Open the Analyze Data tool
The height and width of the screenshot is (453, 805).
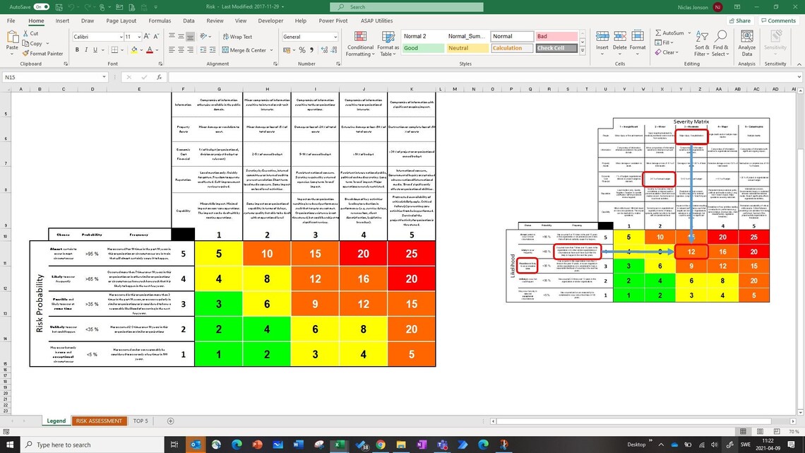[x=746, y=42]
